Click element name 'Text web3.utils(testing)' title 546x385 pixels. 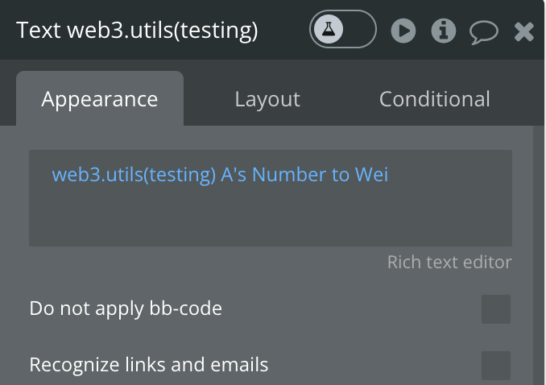click(x=137, y=30)
